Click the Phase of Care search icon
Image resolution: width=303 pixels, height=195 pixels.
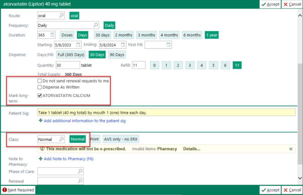(x=80, y=171)
